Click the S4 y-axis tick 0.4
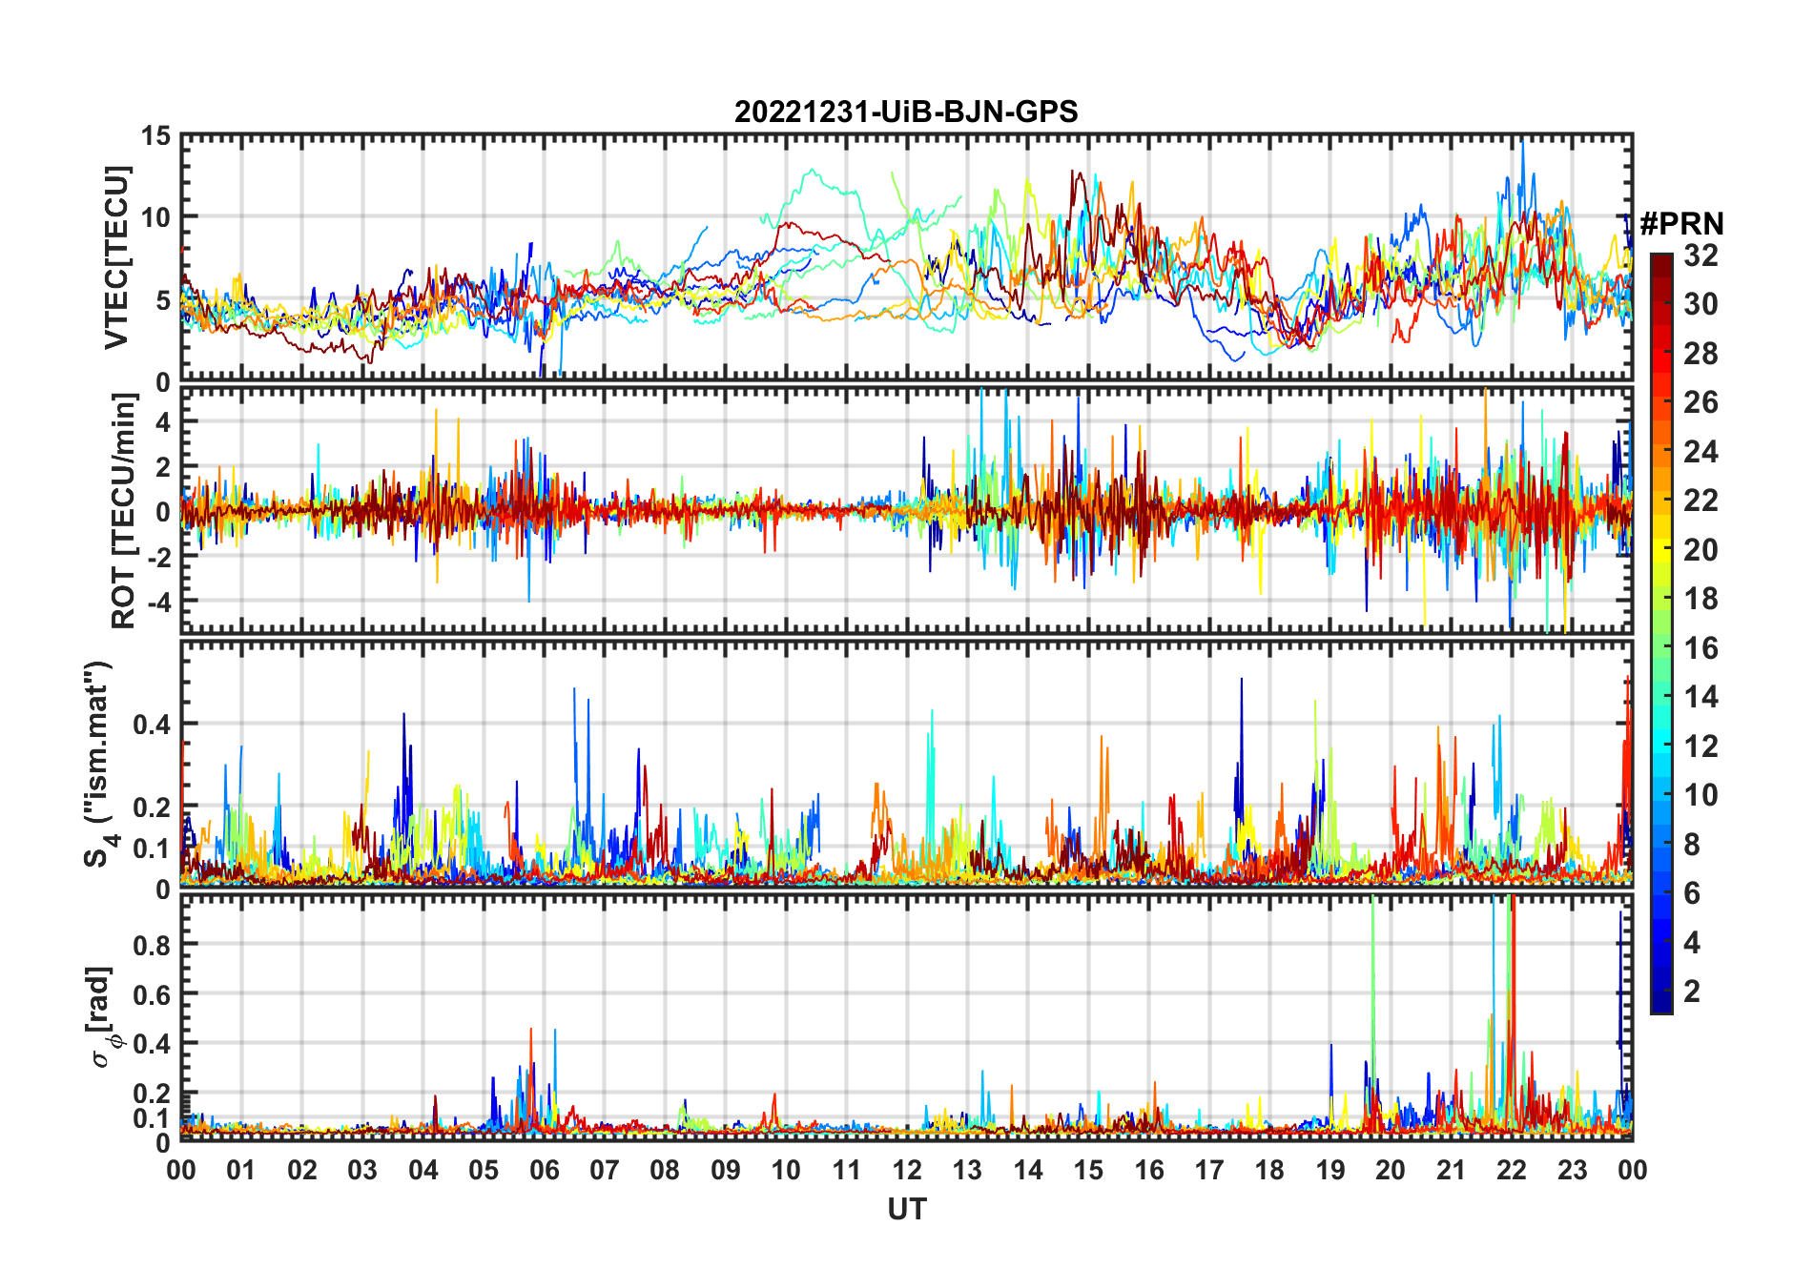The height and width of the screenshot is (1268, 1814). pos(151,725)
